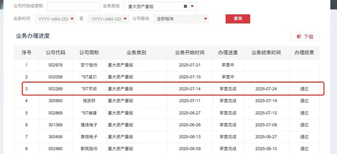This screenshot has height=154, width=337.
Task: Click the 办理进度 column header
Action: coord(228,53)
